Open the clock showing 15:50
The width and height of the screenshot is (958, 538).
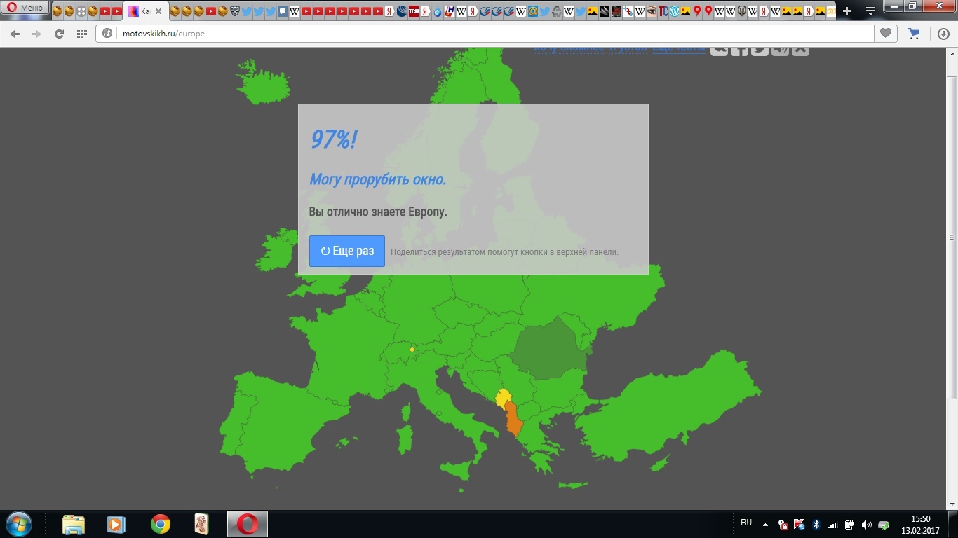[x=920, y=525]
